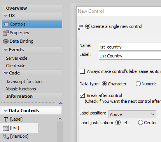Click the Events section header text
The height and width of the screenshot is (142, 161).
tap(16, 50)
